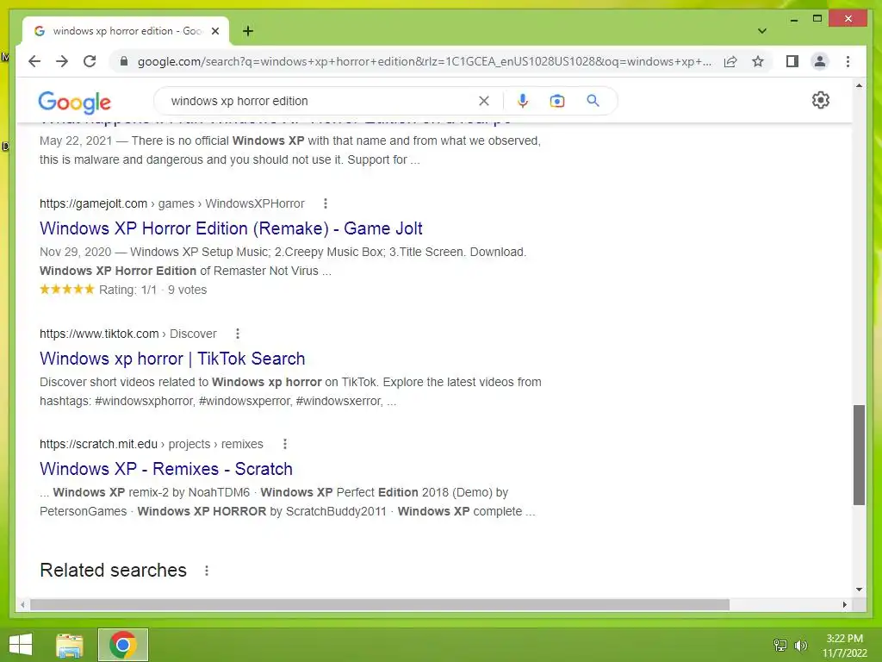Reload the Google search page
Viewport: 882px width, 662px height.
[90, 61]
